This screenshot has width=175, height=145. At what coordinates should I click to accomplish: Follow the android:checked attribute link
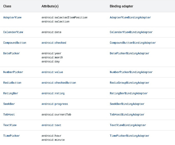54,43
